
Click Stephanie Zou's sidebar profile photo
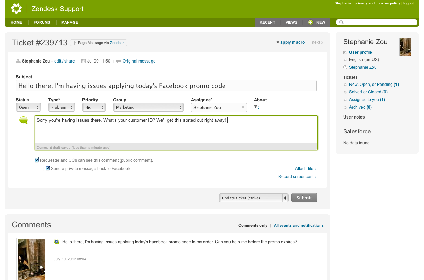point(405,47)
